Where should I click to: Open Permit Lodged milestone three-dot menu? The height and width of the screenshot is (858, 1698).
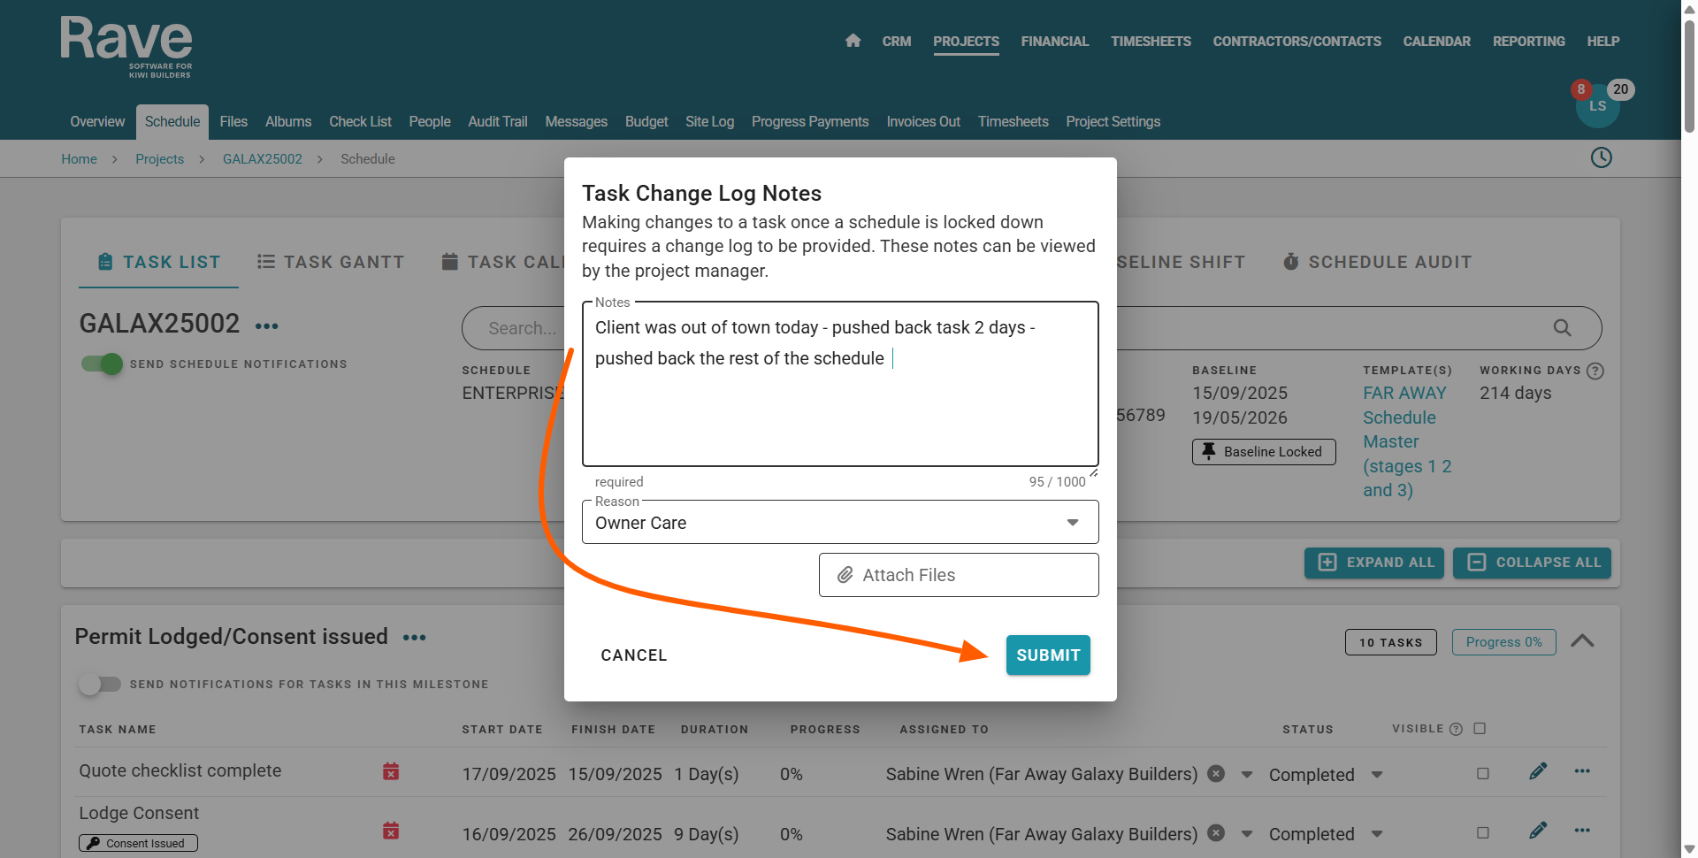click(414, 638)
